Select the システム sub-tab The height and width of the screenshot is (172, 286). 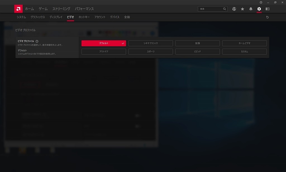click(21, 17)
